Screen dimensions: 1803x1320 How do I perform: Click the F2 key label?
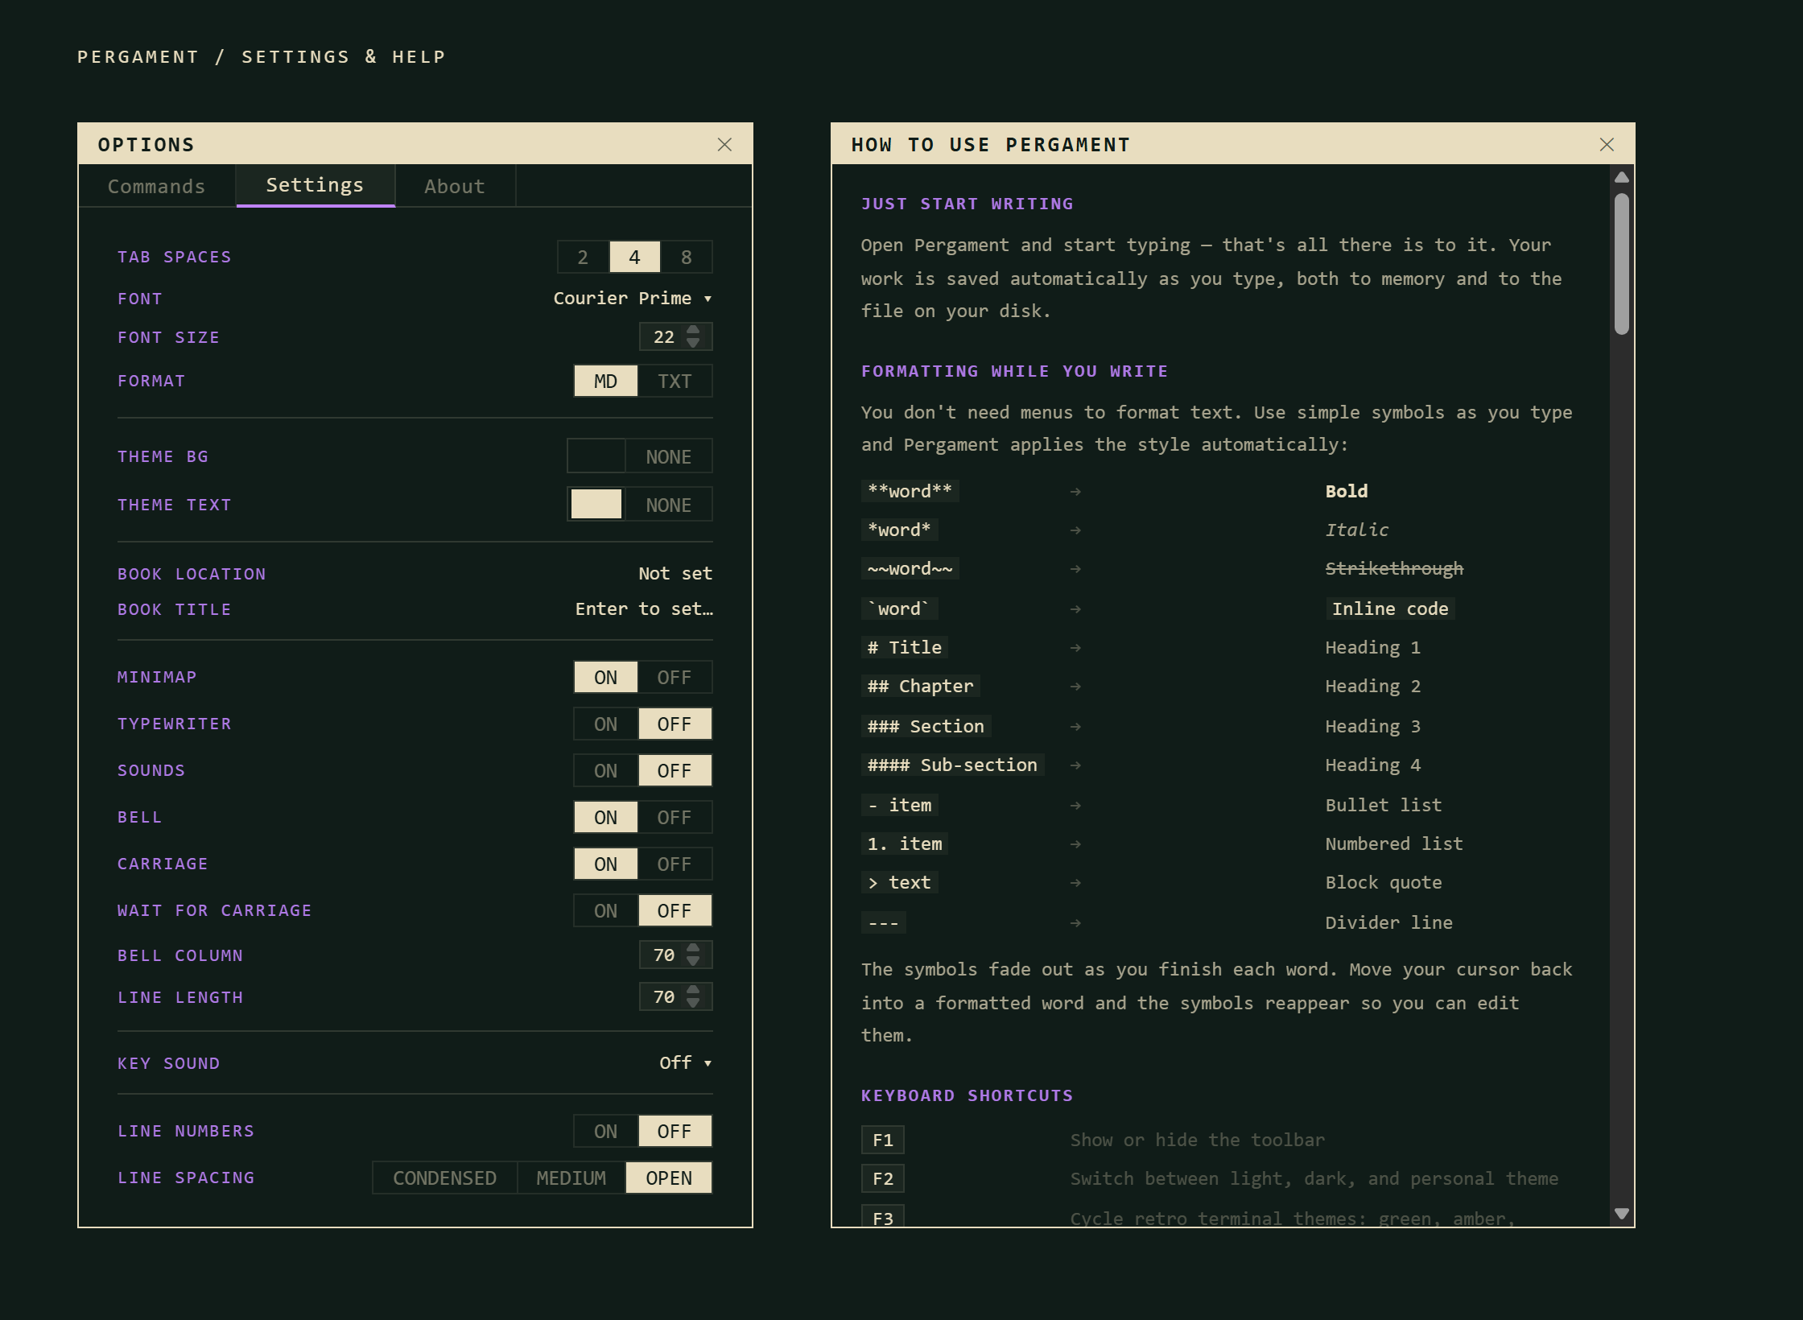(x=883, y=1178)
